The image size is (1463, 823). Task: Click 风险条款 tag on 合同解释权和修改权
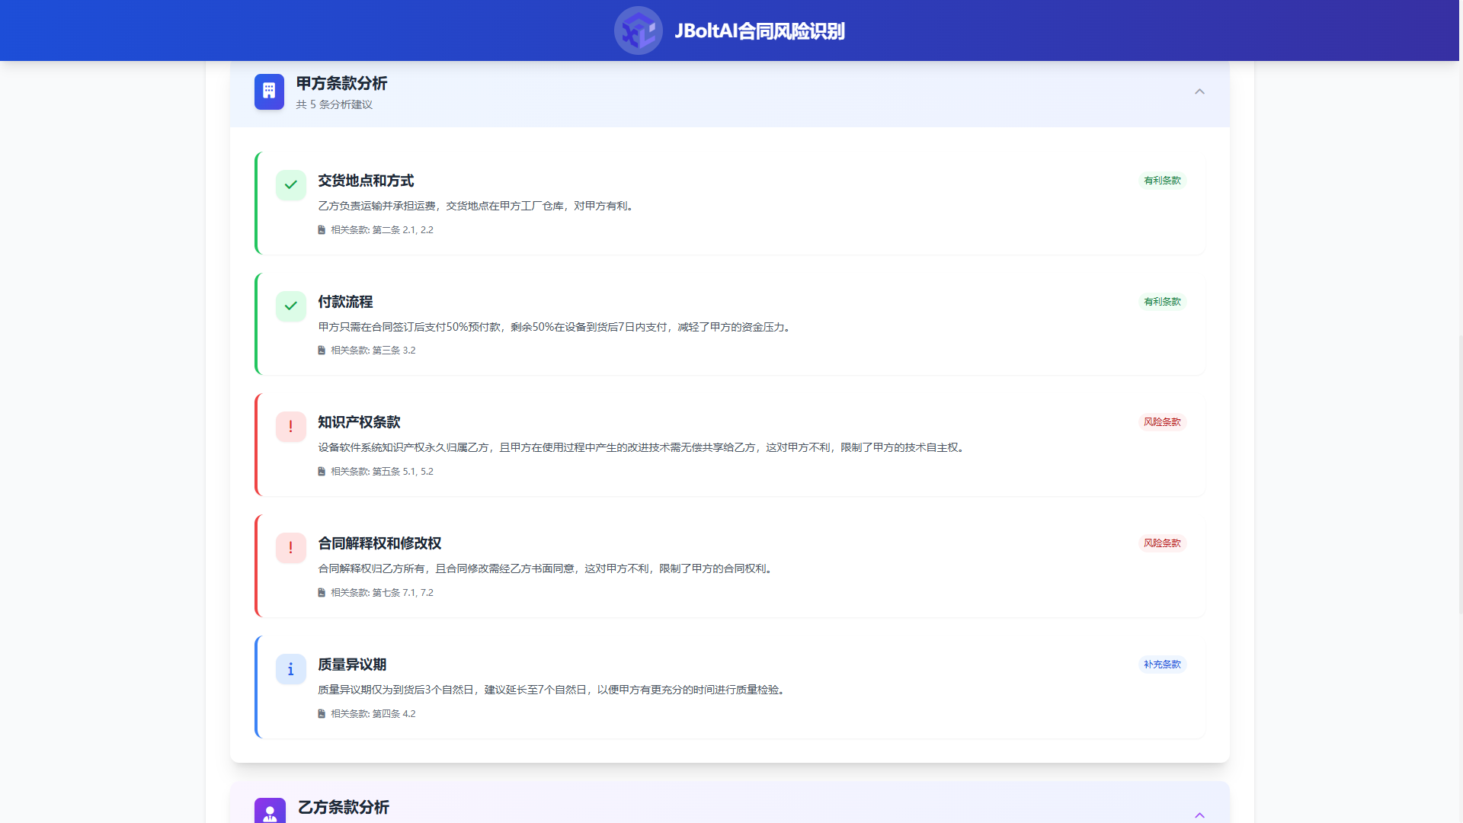(x=1162, y=543)
